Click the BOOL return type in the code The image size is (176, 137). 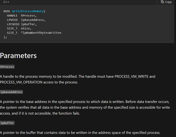[7, 11]
